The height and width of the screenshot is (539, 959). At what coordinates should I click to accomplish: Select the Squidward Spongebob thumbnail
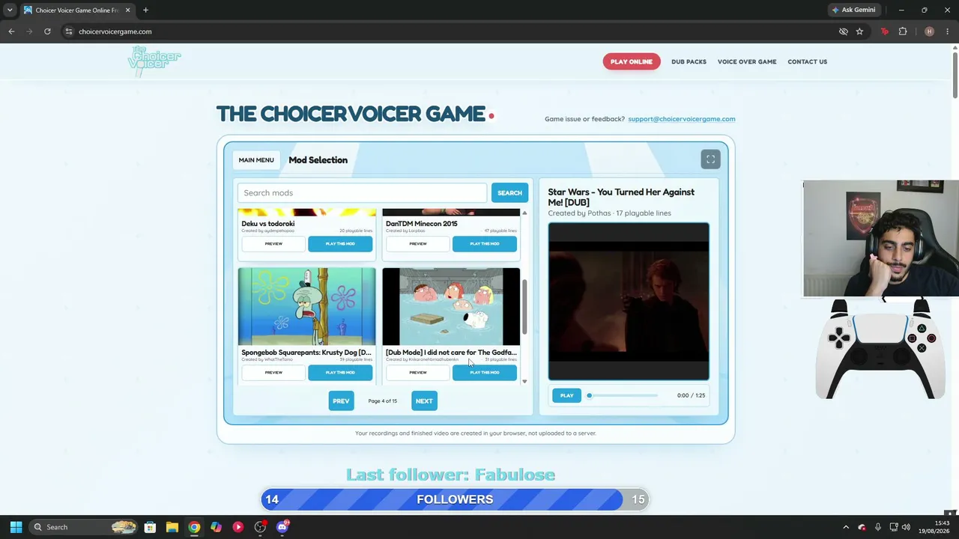pos(307,306)
